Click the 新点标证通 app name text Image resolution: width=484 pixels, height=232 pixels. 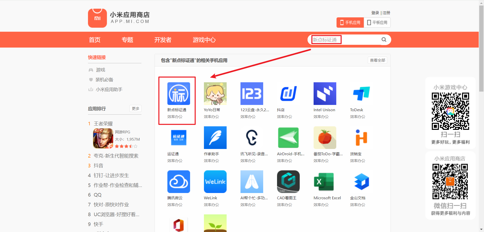pos(177,110)
